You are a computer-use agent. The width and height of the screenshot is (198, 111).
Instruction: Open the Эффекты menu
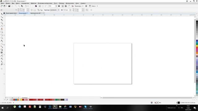[33, 3]
